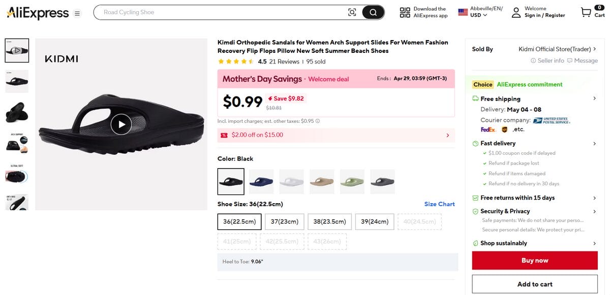Click the search magnifier icon
The height and width of the screenshot is (295, 610).
point(373,12)
